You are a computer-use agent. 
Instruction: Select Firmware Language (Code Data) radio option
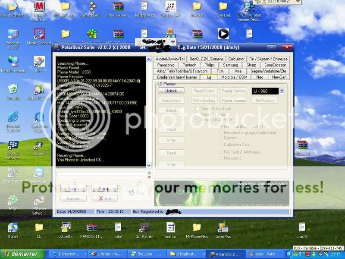[221, 133]
